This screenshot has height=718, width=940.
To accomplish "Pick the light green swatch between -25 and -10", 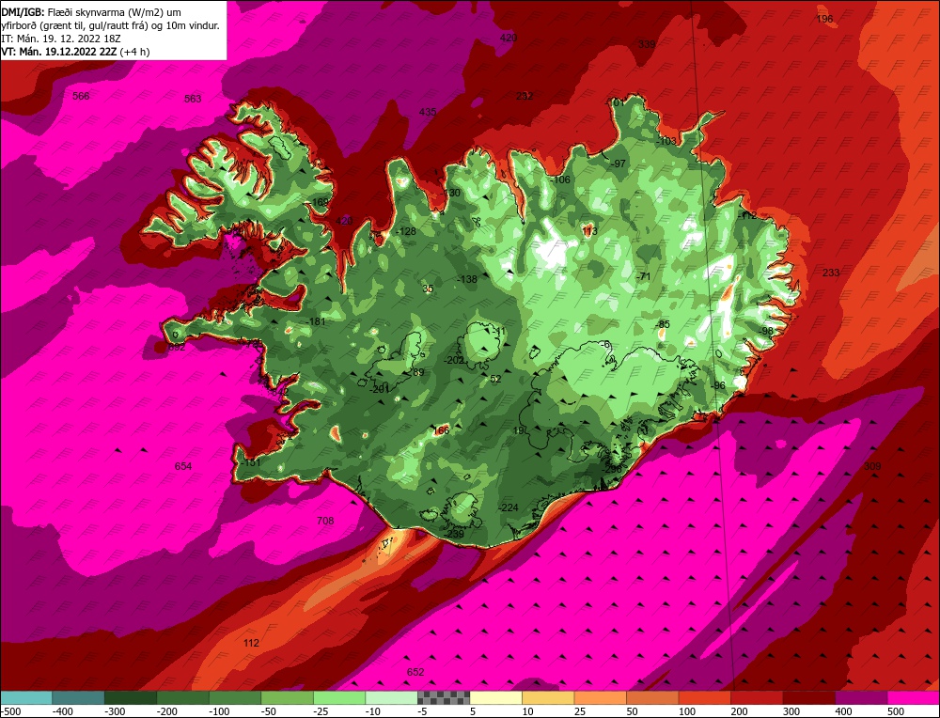I will coord(339,697).
